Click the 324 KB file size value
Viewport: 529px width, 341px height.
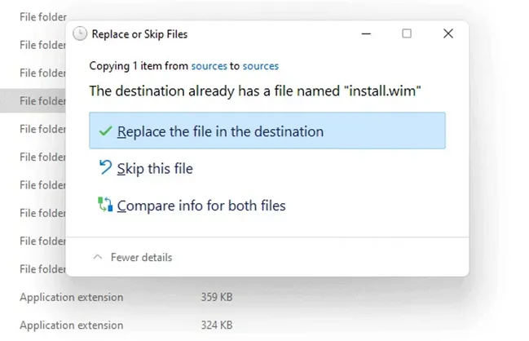point(217,325)
